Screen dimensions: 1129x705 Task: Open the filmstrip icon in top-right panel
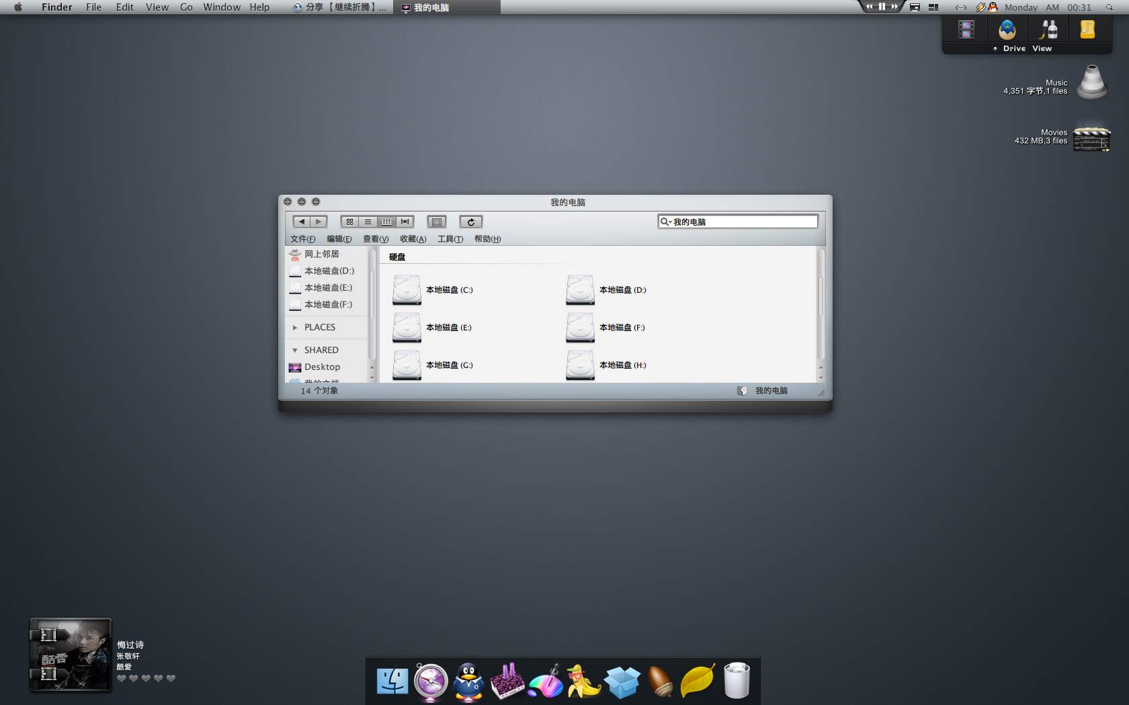(x=966, y=30)
